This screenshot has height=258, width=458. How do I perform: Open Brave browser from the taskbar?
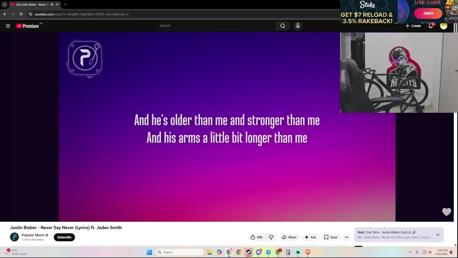308,252
